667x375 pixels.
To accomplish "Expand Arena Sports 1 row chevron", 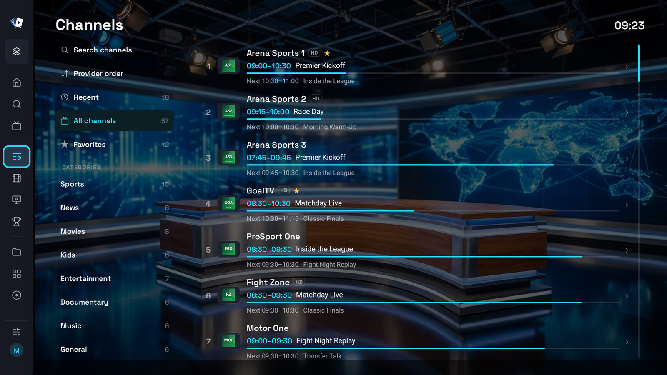I will [x=627, y=67].
